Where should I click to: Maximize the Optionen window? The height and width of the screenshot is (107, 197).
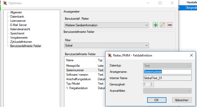(x=160, y=3)
